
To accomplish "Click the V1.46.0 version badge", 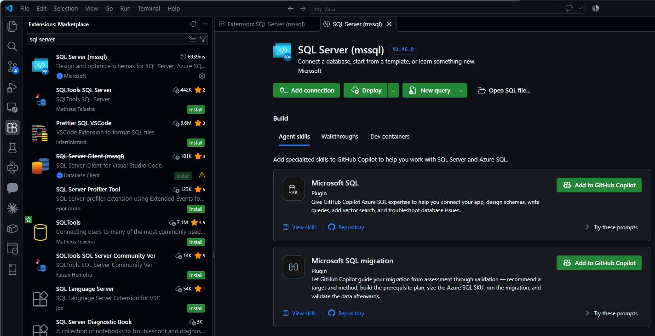I will [x=403, y=49].
